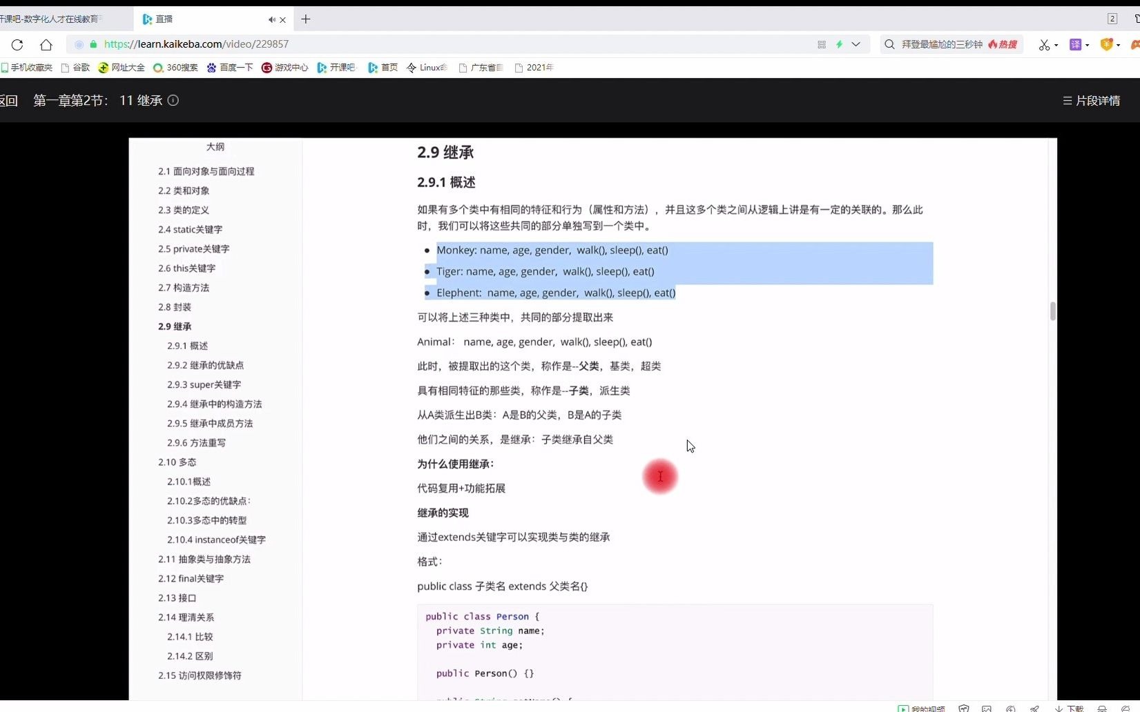The width and height of the screenshot is (1140, 712).
Task: Select outline item 2.9.2 继承的优缺点
Action: pos(205,365)
